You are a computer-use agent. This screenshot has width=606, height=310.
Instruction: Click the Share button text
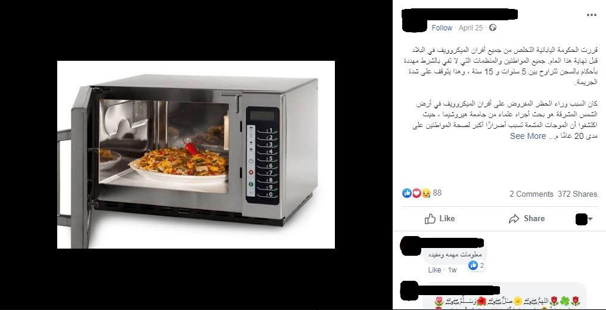[534, 218]
